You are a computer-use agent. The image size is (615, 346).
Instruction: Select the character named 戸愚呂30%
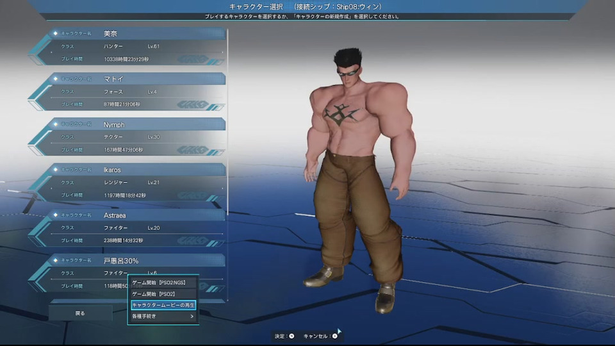[x=127, y=273]
